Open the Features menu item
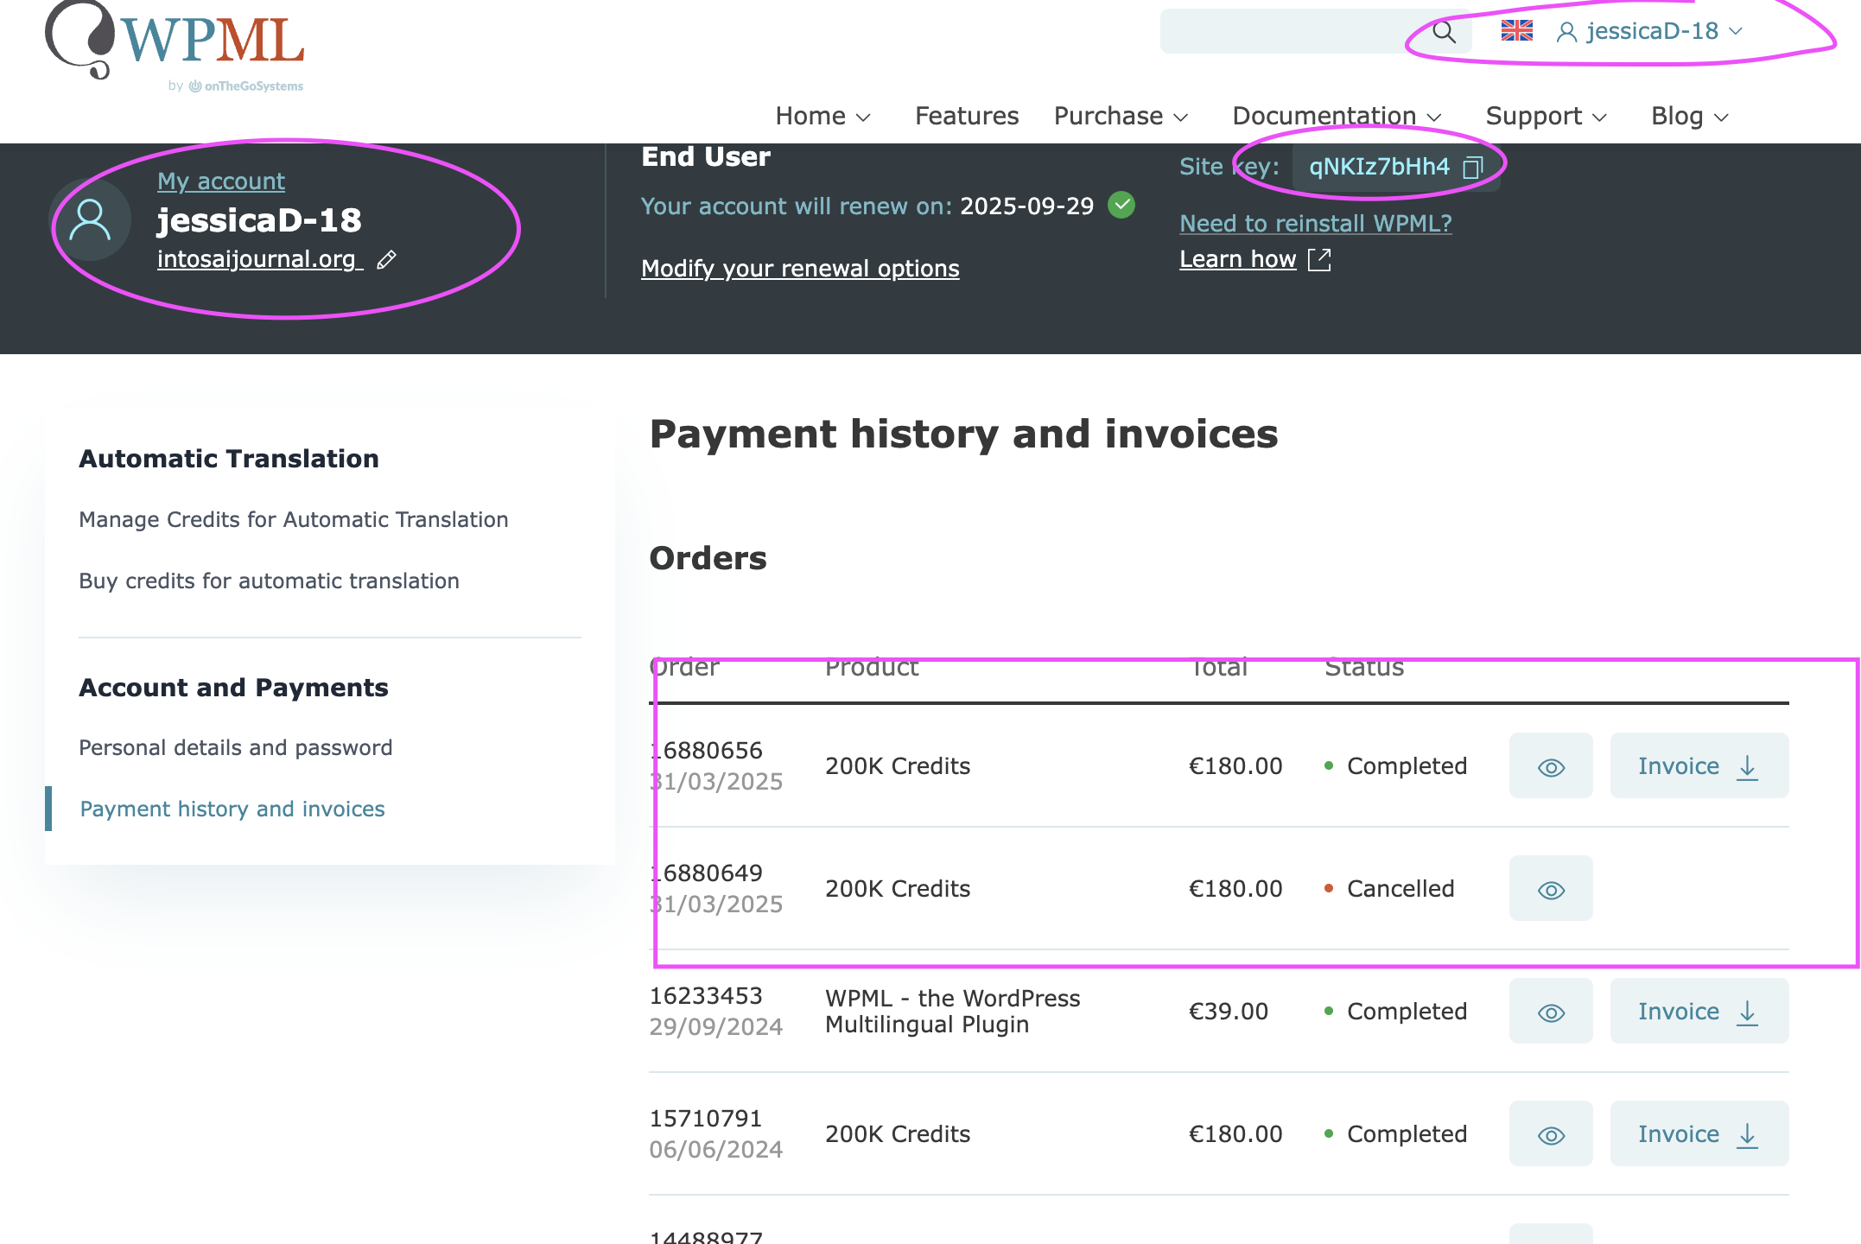Screen dimensions: 1861x1244 [x=966, y=116]
